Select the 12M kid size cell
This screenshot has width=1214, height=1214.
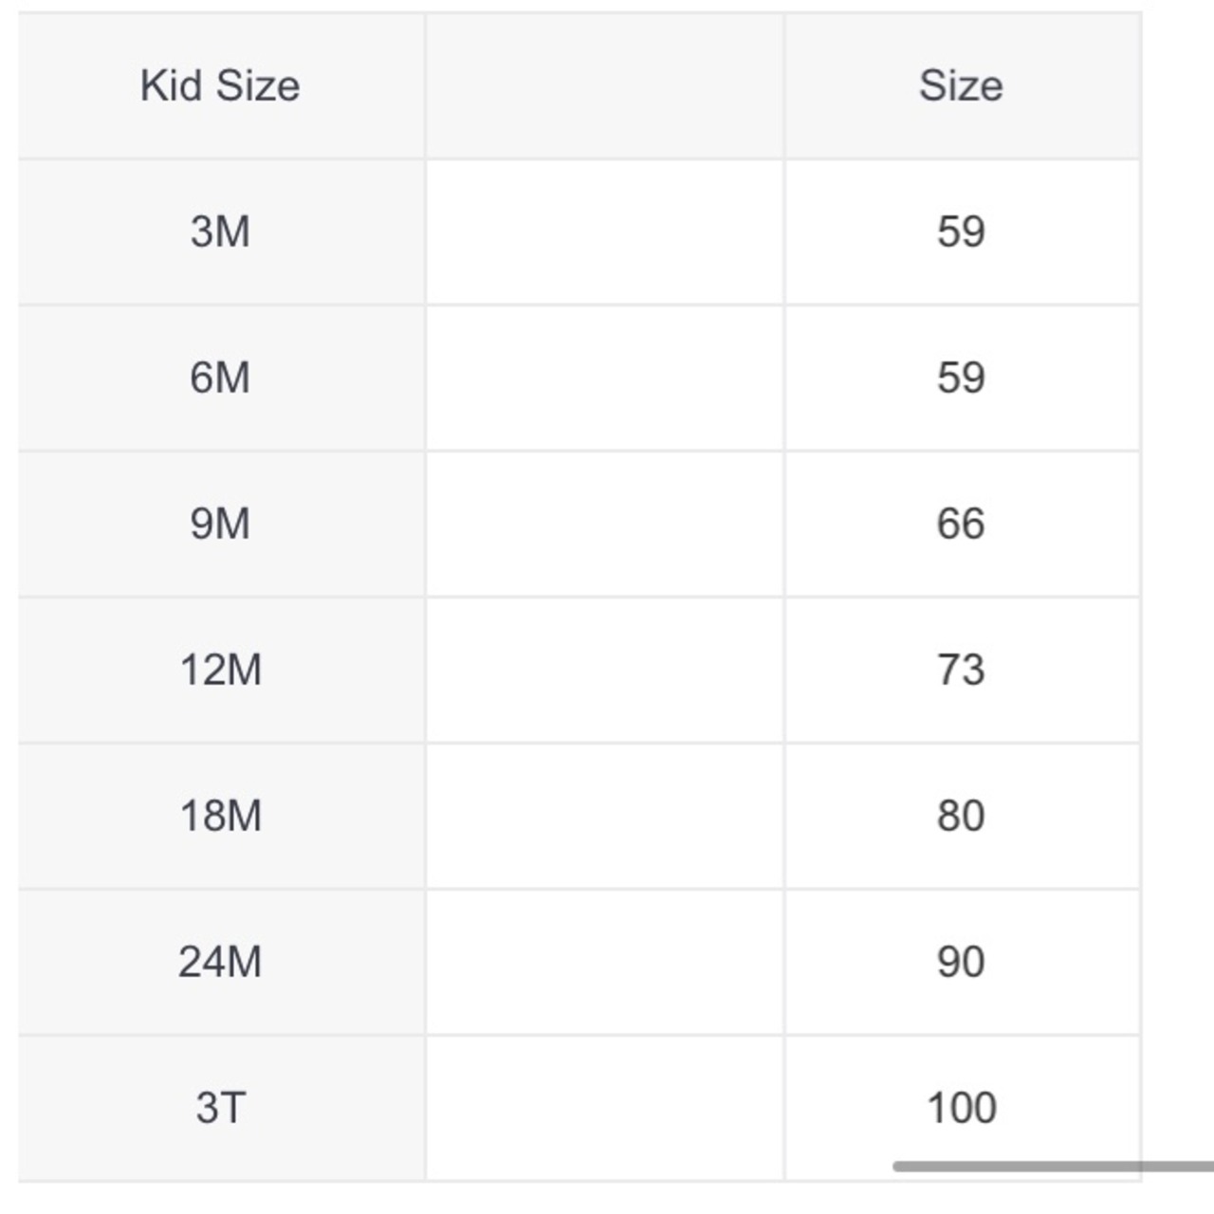point(221,671)
